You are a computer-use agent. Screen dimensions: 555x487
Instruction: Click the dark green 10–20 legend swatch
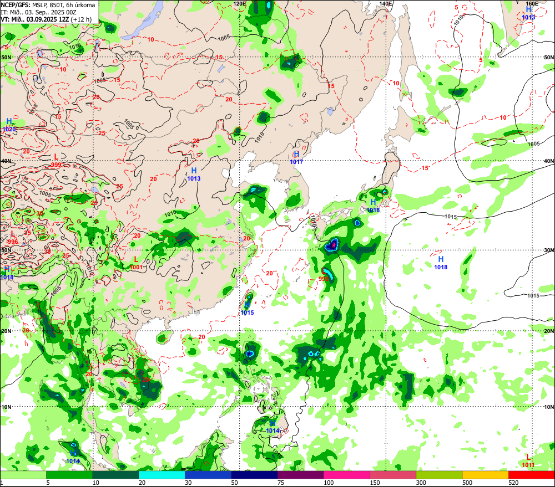[115, 475]
